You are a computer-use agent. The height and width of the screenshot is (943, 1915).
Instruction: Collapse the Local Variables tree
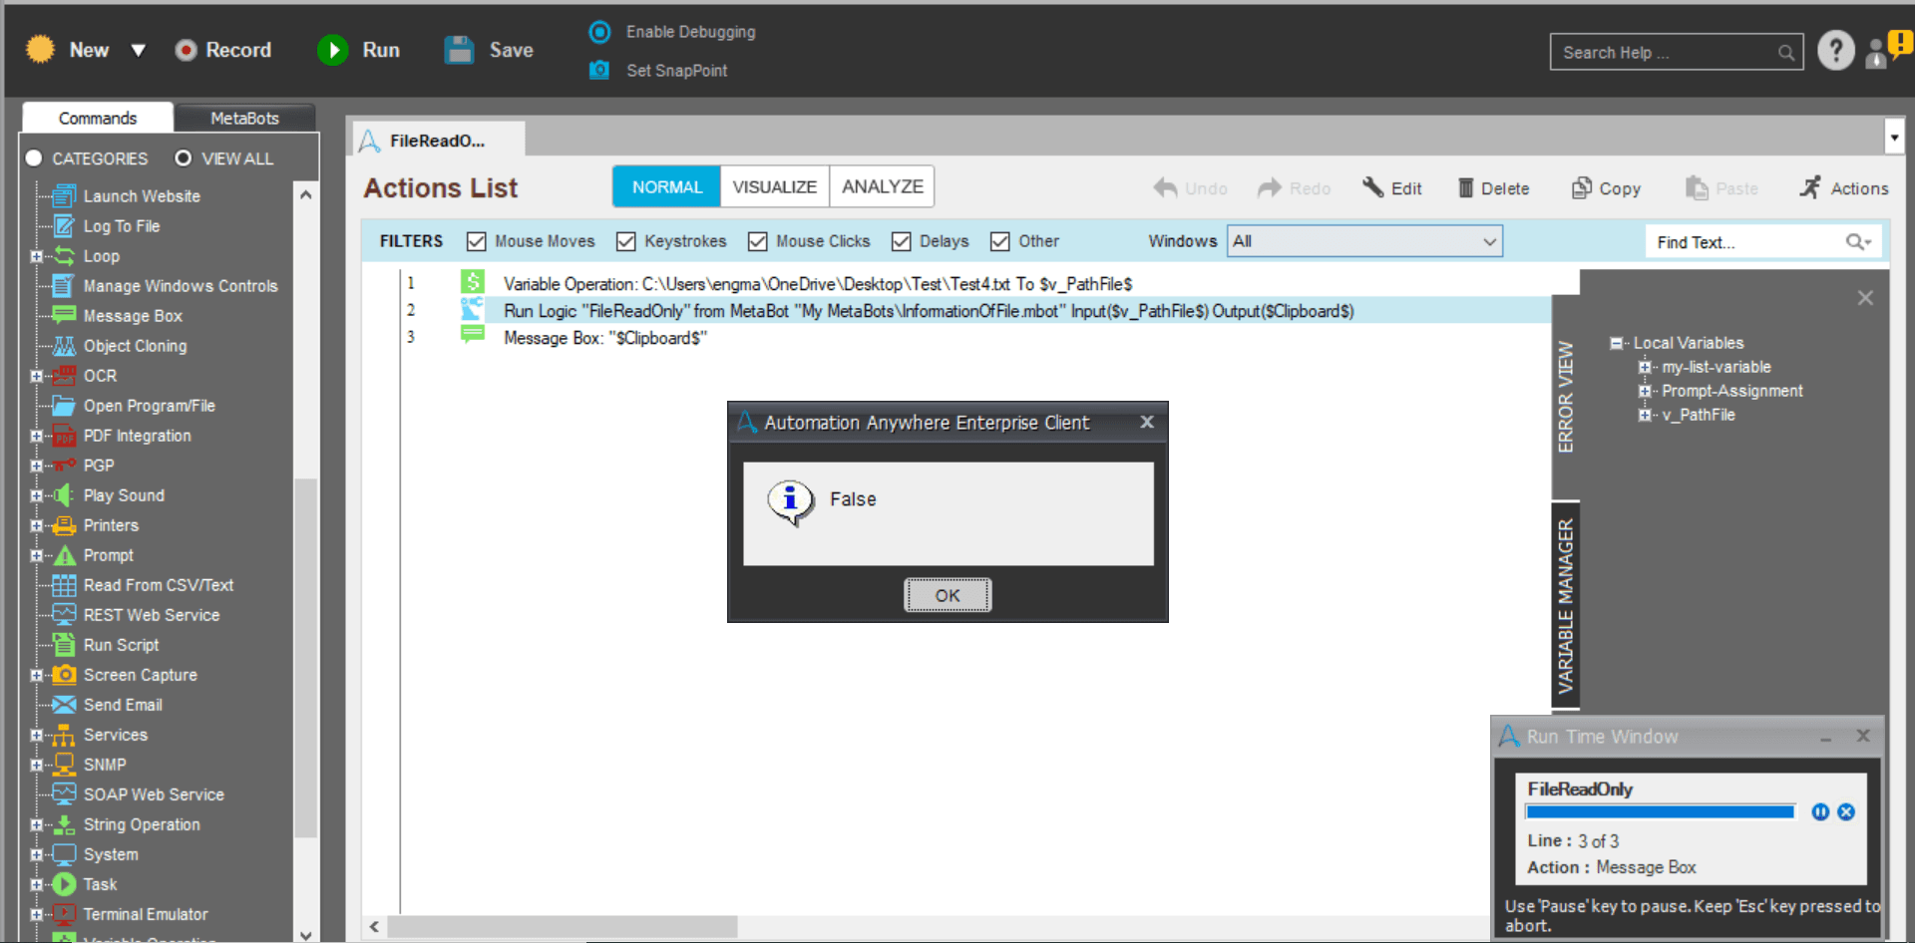1616,343
